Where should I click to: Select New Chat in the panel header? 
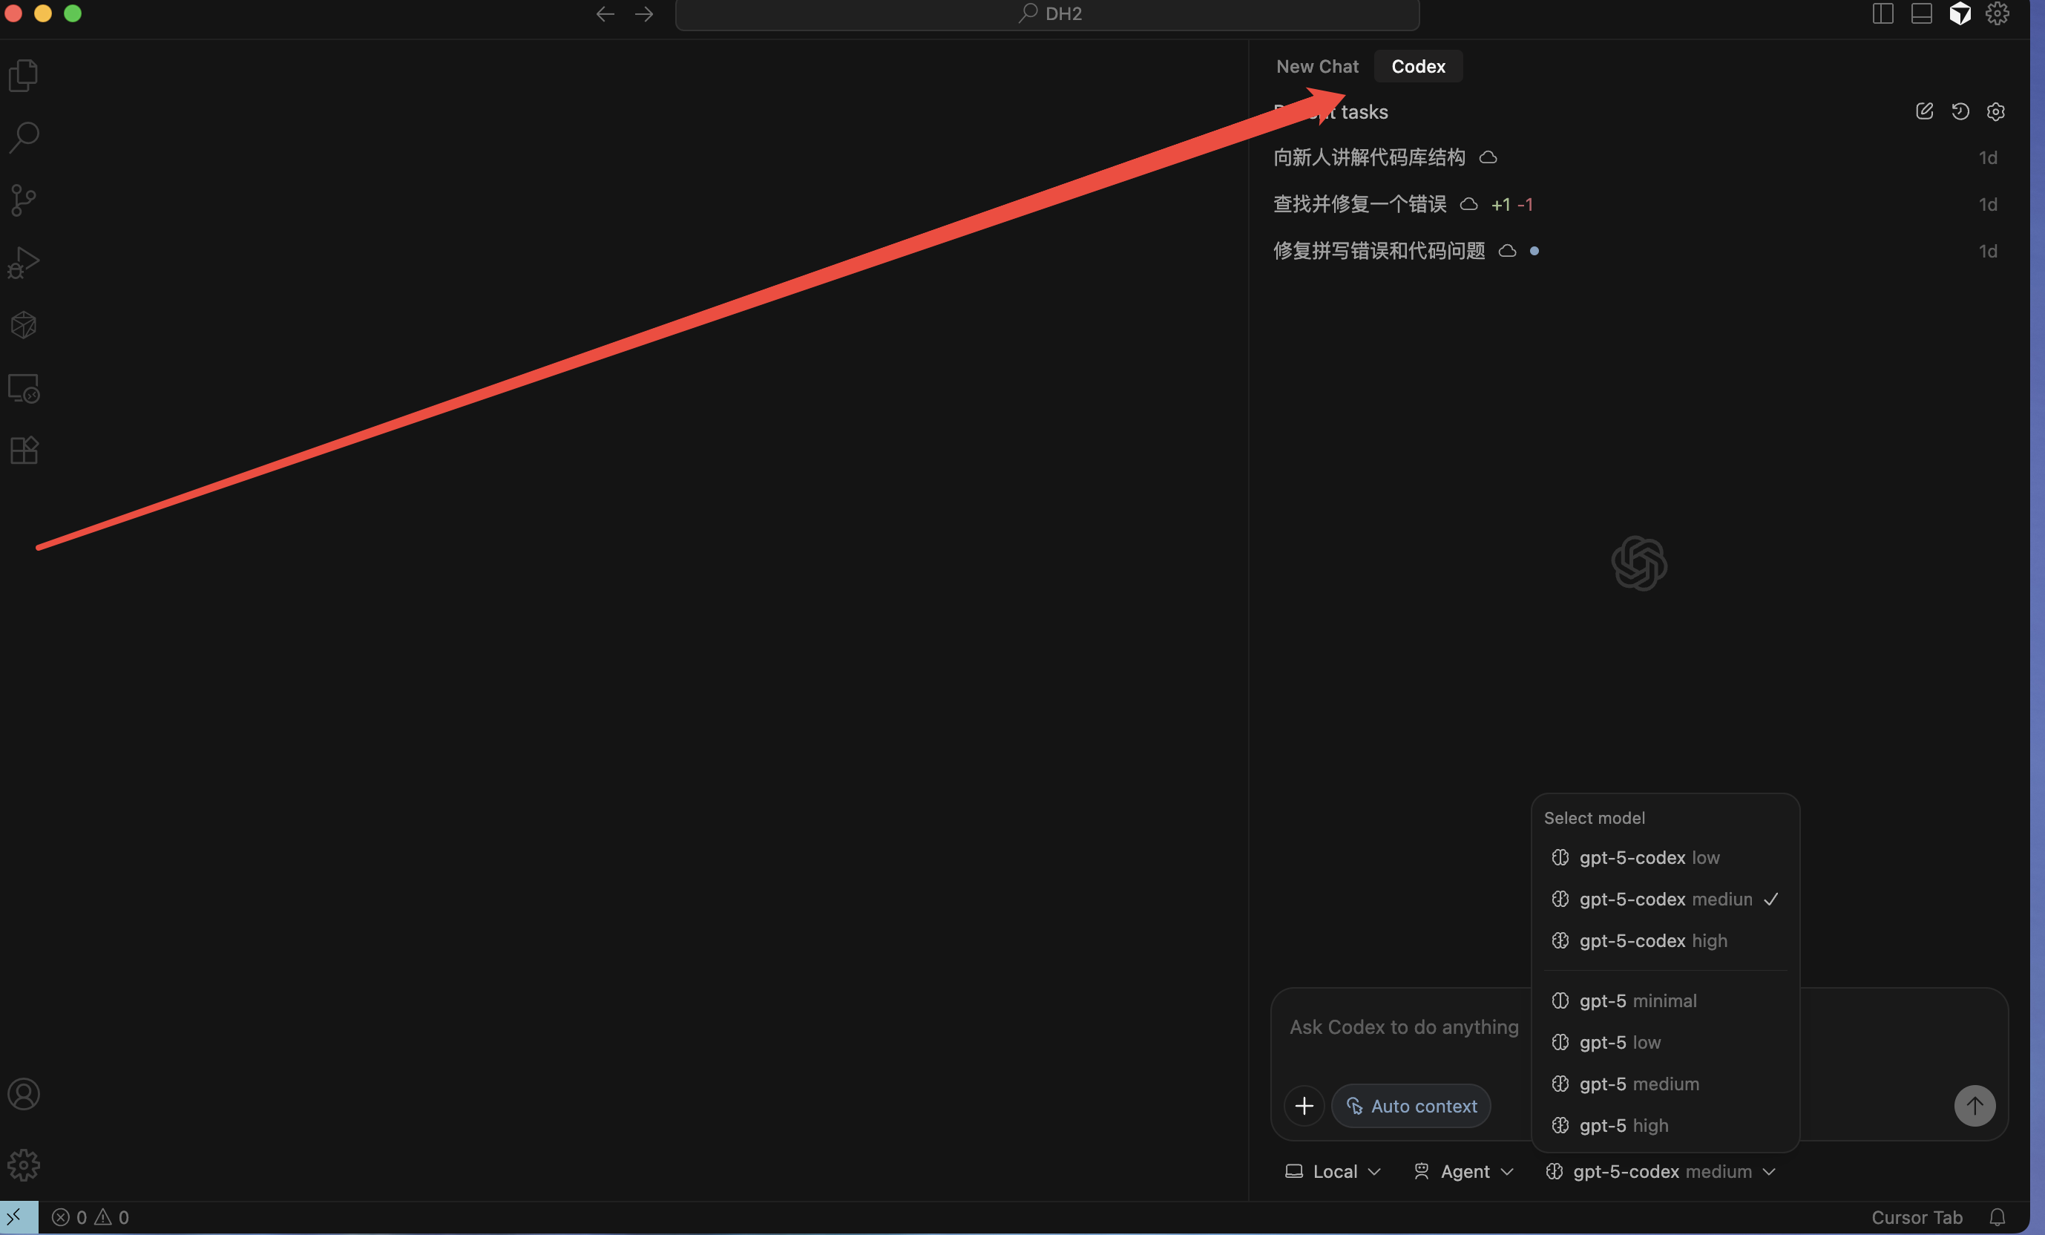(1316, 66)
